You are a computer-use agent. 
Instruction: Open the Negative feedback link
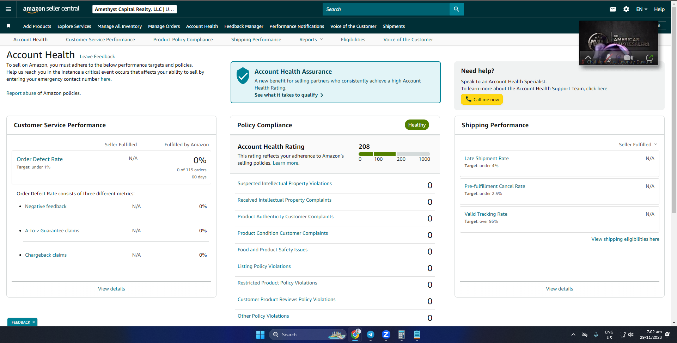[46, 206]
